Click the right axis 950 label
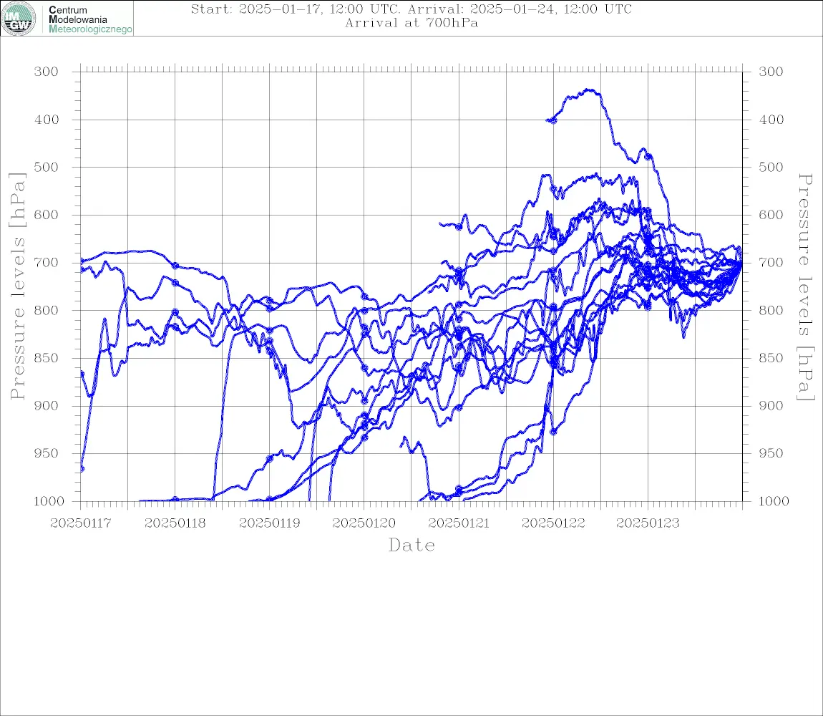The height and width of the screenshot is (716, 823). coord(771,453)
